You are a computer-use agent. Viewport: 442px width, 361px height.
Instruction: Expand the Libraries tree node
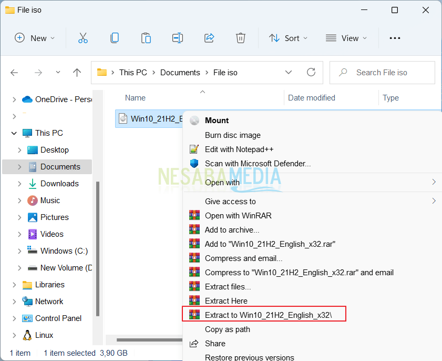click(14, 285)
